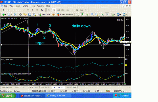This screenshot has width=158, height=102.
Task: Switch to the USDJPY,M5 chart tab
Action: [x=71, y=87]
